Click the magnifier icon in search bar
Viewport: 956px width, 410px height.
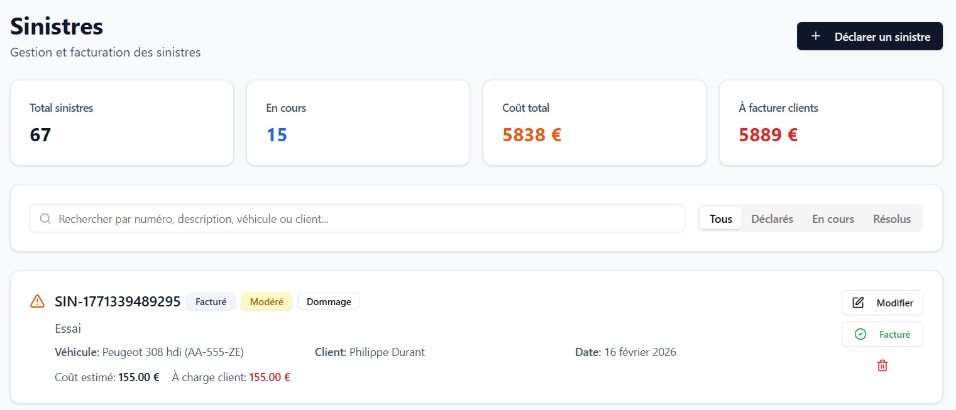tap(45, 218)
